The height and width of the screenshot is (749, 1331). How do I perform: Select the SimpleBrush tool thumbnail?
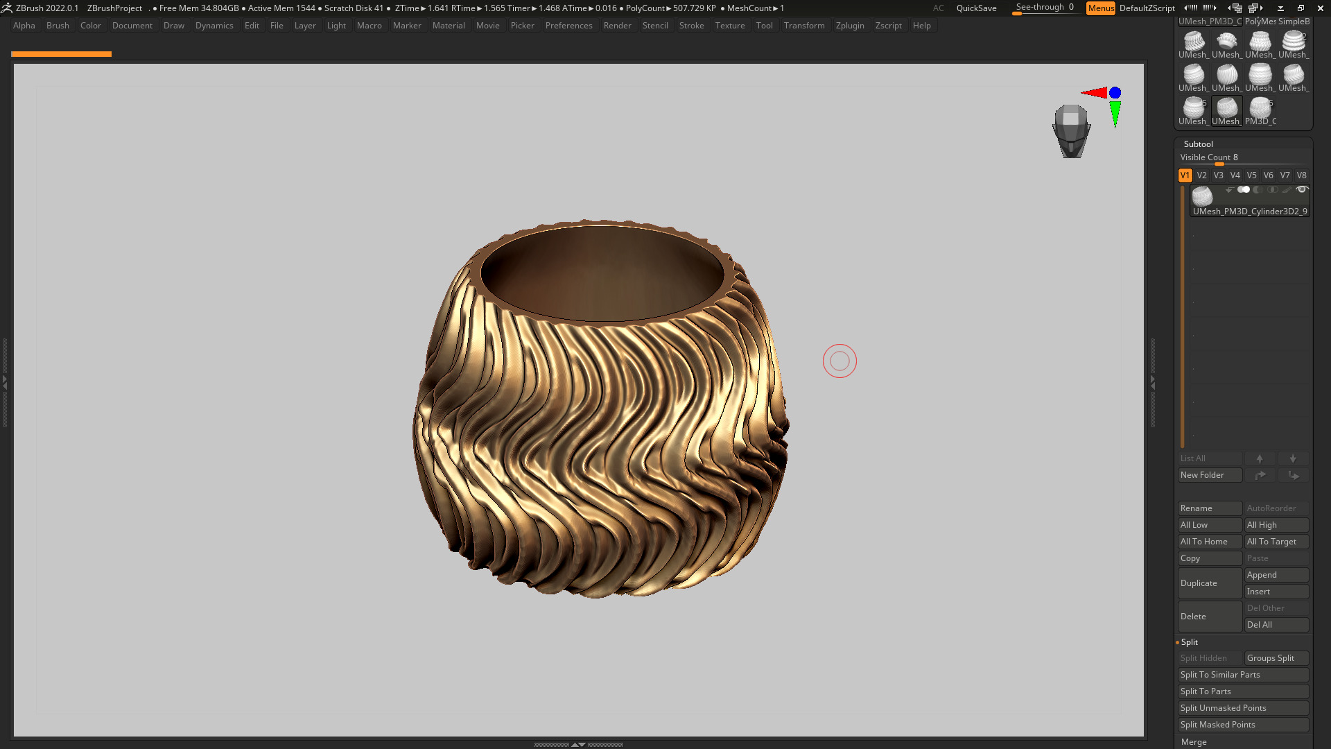coord(1294,21)
